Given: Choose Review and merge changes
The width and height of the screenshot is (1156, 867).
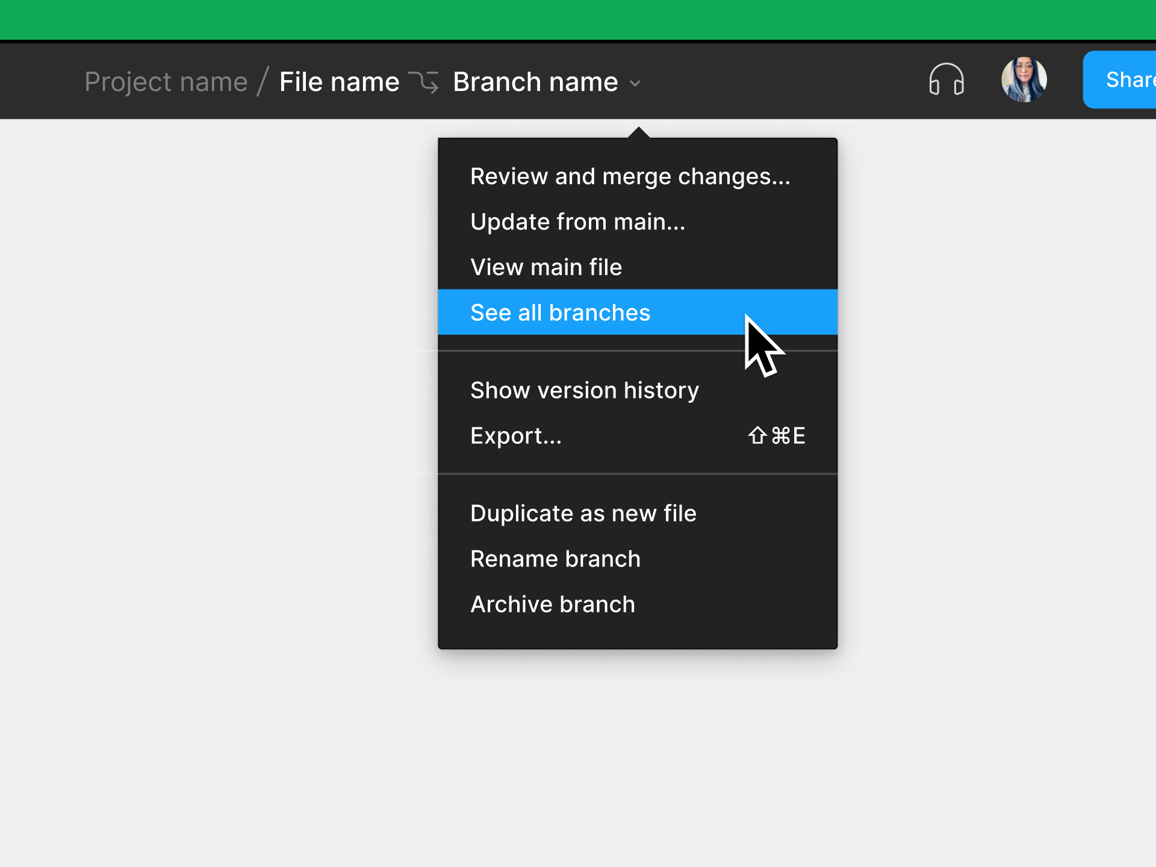Looking at the screenshot, I should [630, 176].
